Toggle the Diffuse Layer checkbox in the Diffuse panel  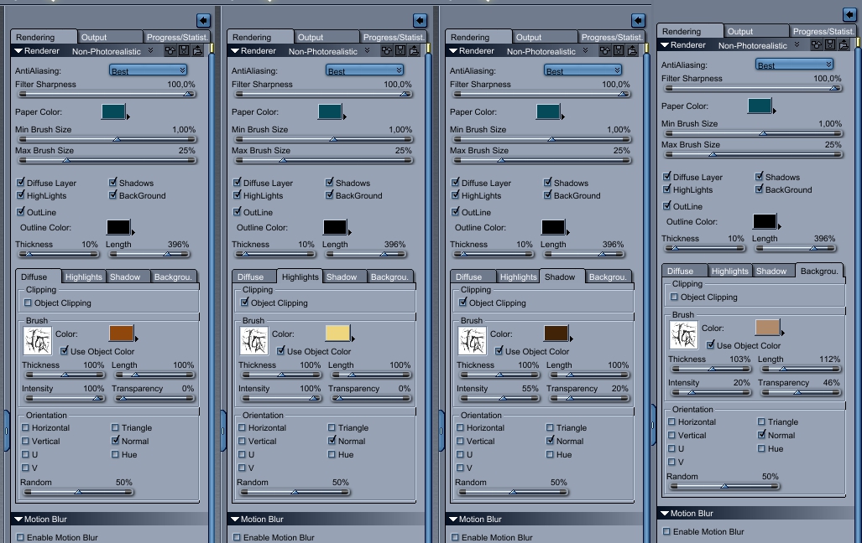(21, 183)
